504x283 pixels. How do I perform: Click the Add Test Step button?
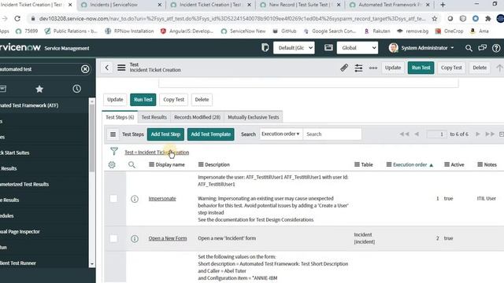click(x=165, y=134)
